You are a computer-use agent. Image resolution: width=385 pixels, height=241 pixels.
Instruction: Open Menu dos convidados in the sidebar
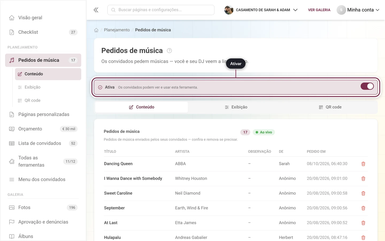point(43,179)
